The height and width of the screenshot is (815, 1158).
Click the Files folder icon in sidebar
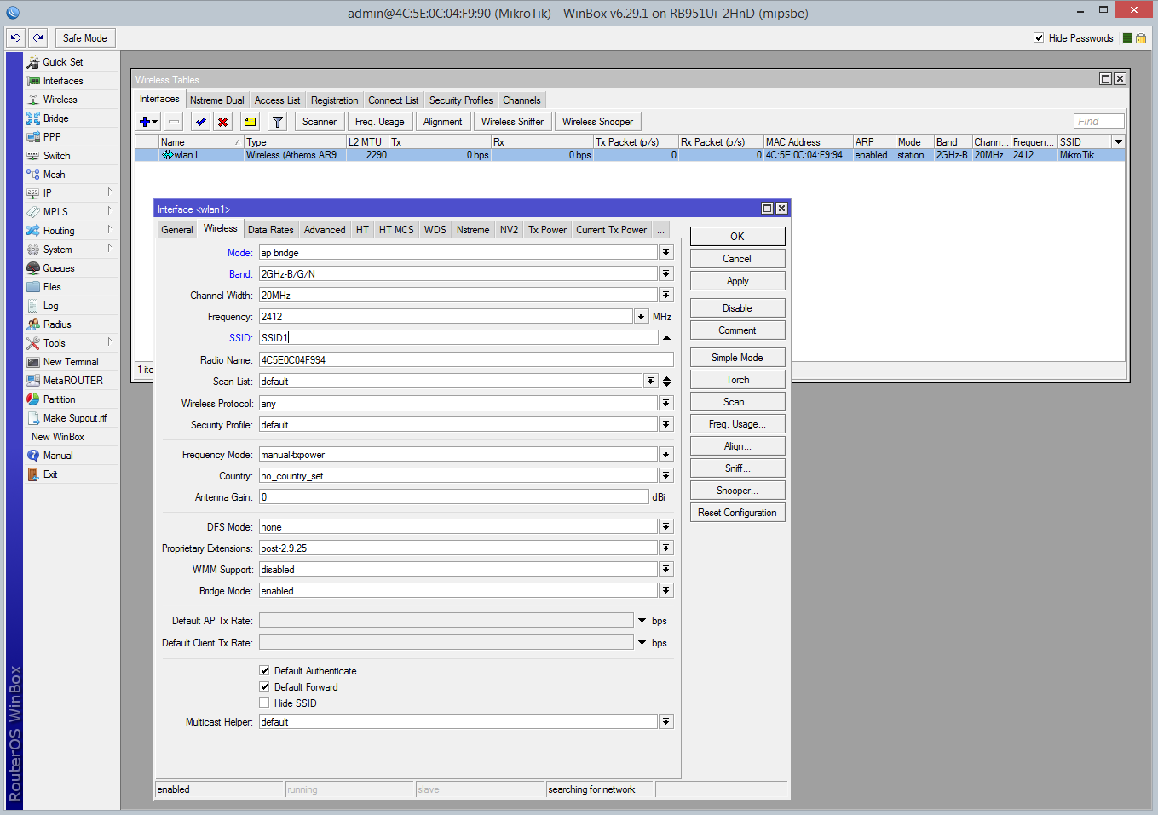33,287
